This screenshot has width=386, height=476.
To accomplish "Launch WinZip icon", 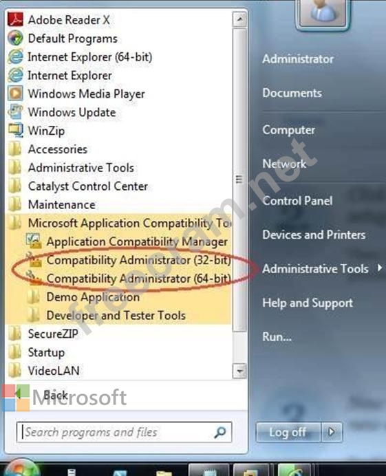I will [x=15, y=131].
